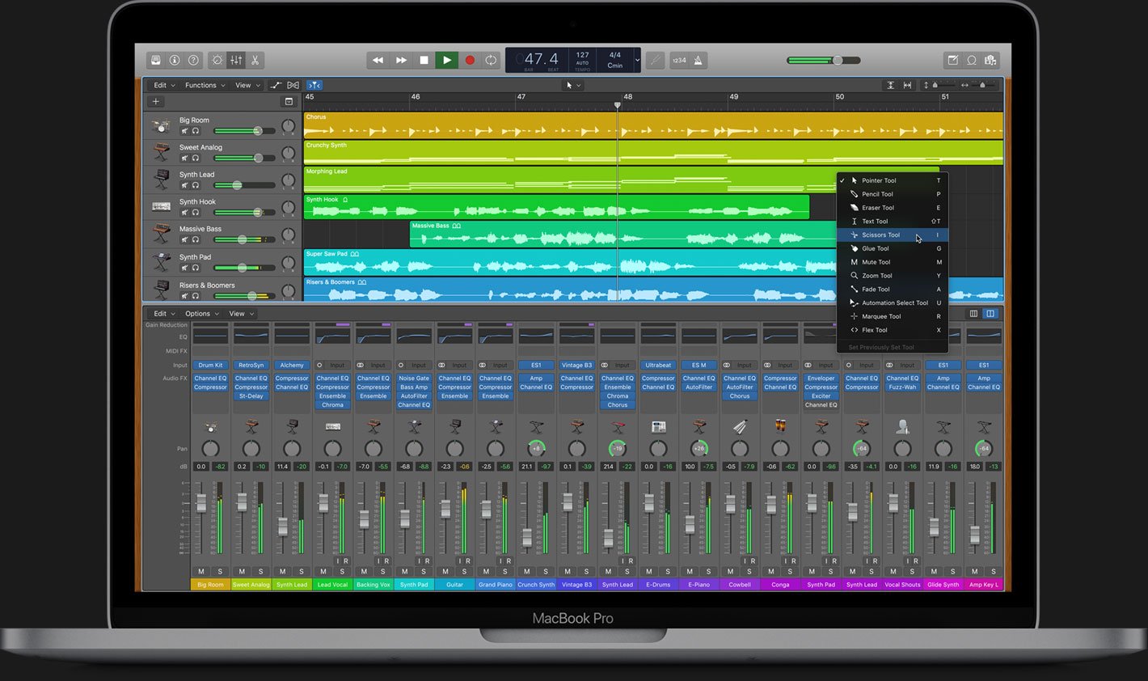
Task: Open the Mixer Options menu
Action: 202,314
